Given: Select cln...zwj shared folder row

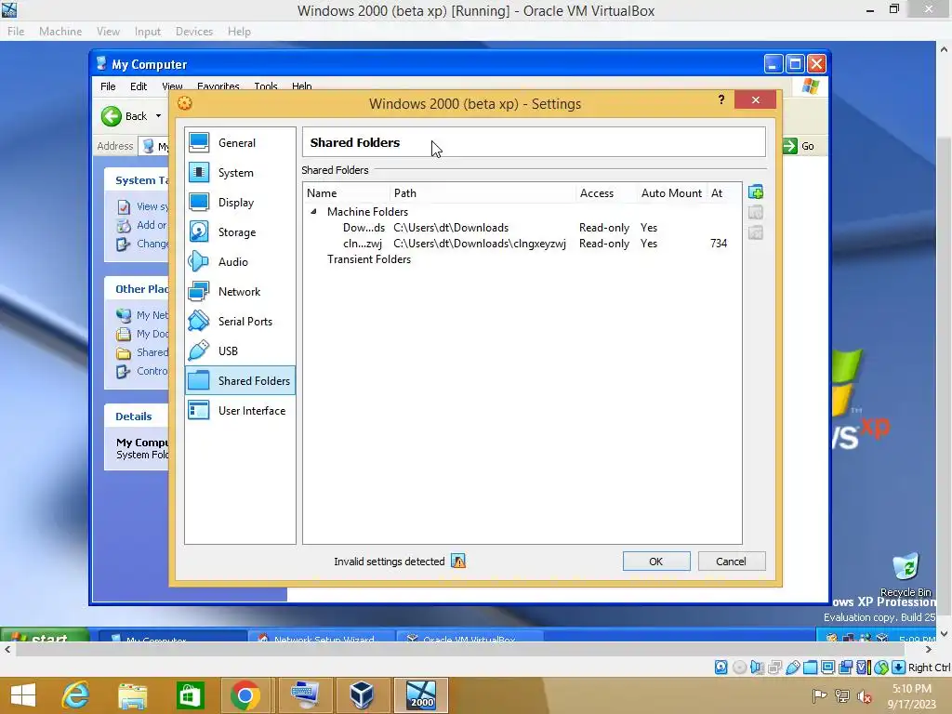Looking at the screenshot, I should coord(522,244).
